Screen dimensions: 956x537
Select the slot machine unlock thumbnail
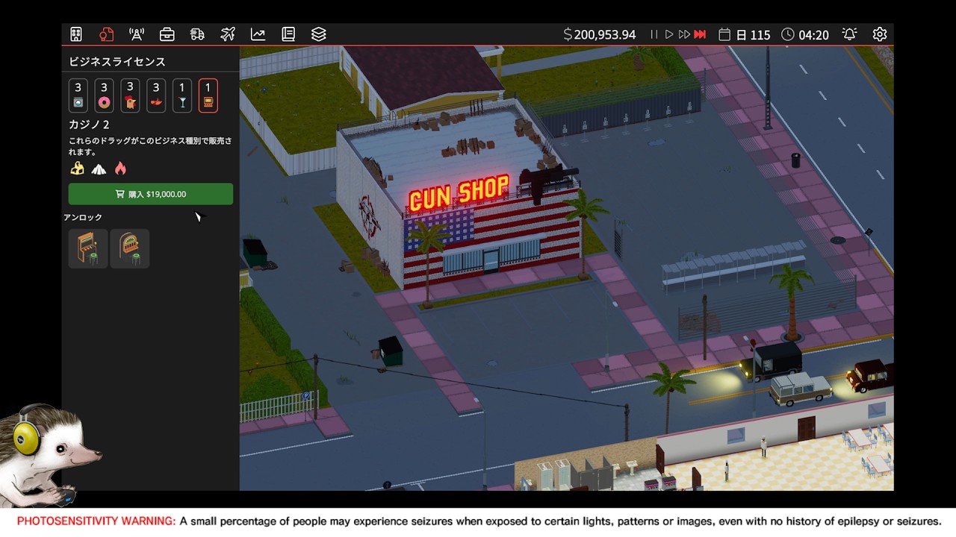point(130,248)
